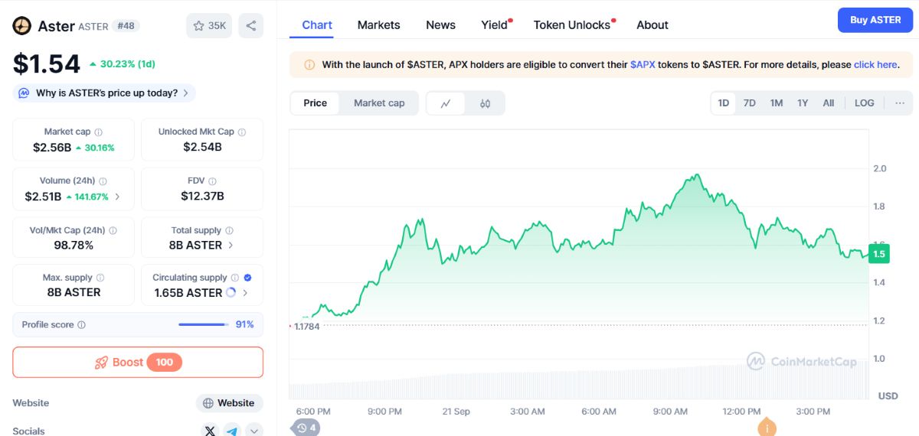919x436 pixels.
Task: Open the Markets tab
Action: pyautogui.click(x=378, y=25)
